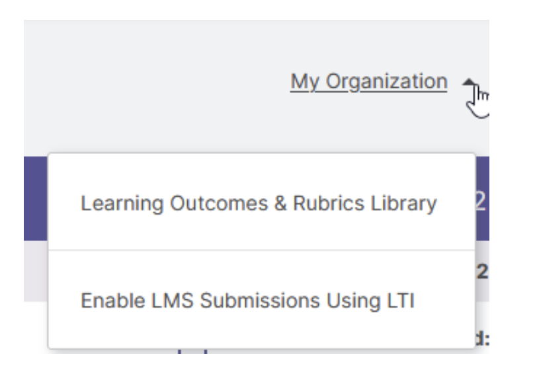Image resolution: width=537 pixels, height=370 pixels.
Task: Click the light gray row left of the menu
Action: pyautogui.click(x=36, y=271)
